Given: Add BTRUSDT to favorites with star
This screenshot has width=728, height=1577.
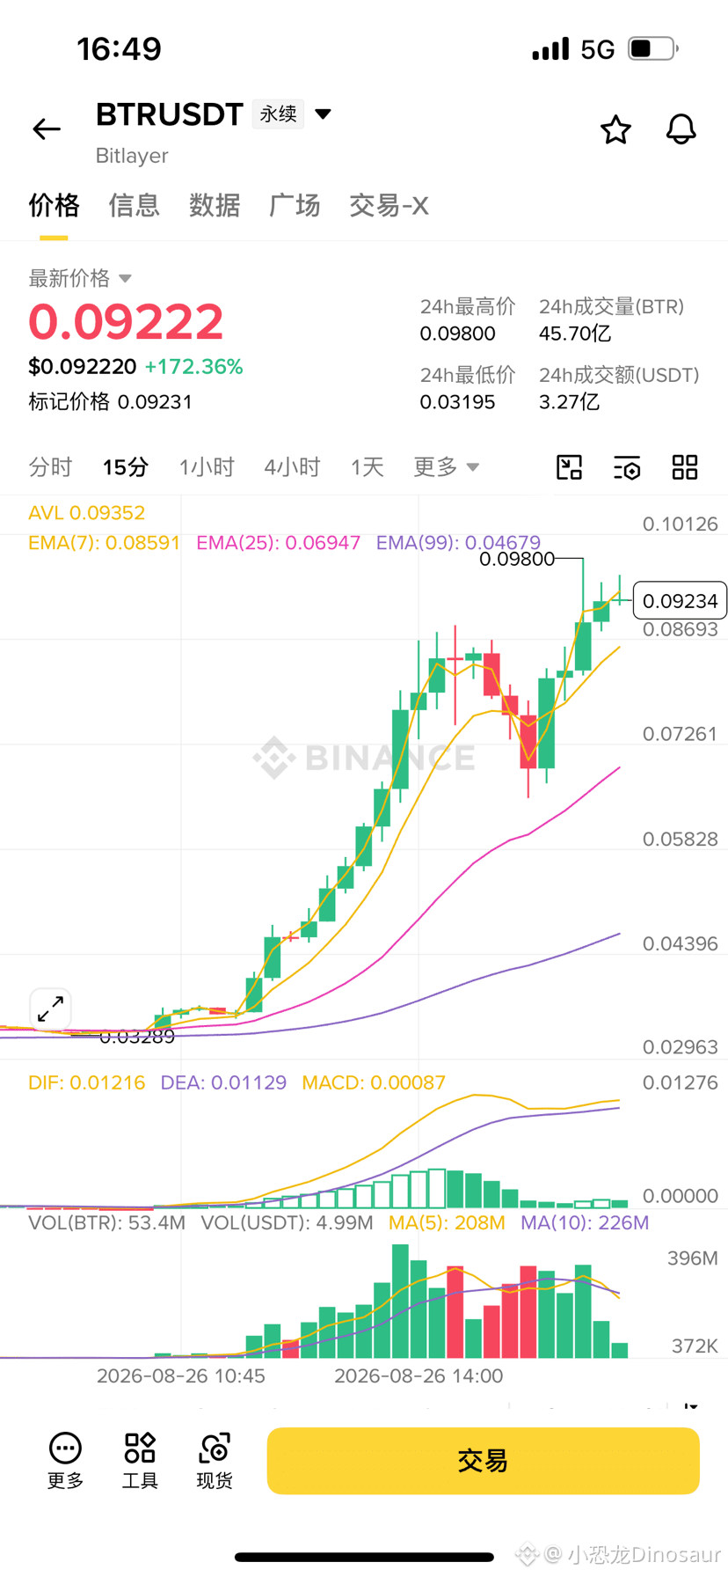Looking at the screenshot, I should 615,129.
